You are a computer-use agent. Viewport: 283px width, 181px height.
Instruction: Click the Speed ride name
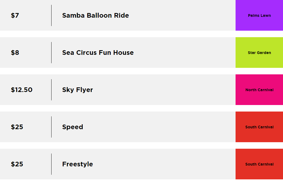(x=73, y=127)
